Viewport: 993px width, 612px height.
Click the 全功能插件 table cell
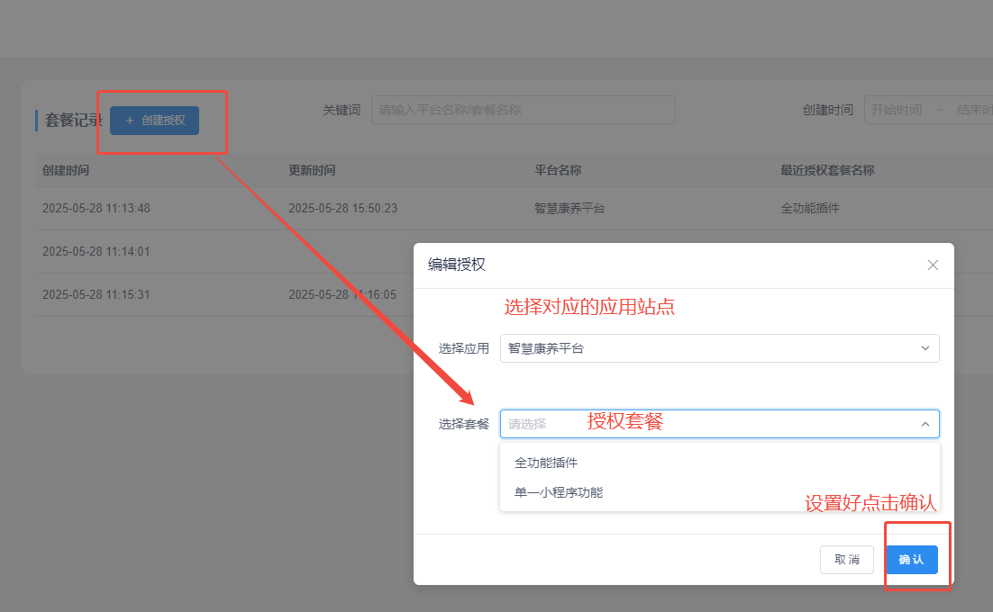tap(809, 208)
